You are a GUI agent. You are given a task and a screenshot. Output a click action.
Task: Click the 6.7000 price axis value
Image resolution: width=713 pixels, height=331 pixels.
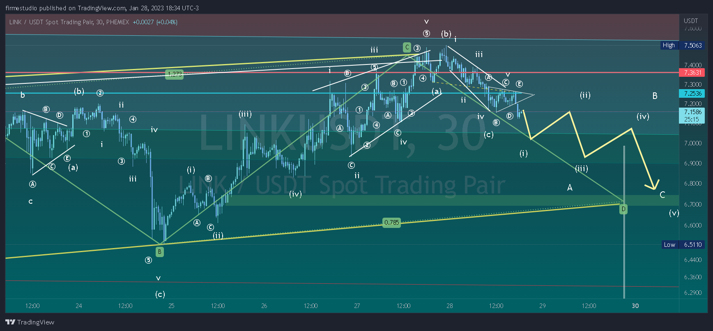tap(693, 204)
